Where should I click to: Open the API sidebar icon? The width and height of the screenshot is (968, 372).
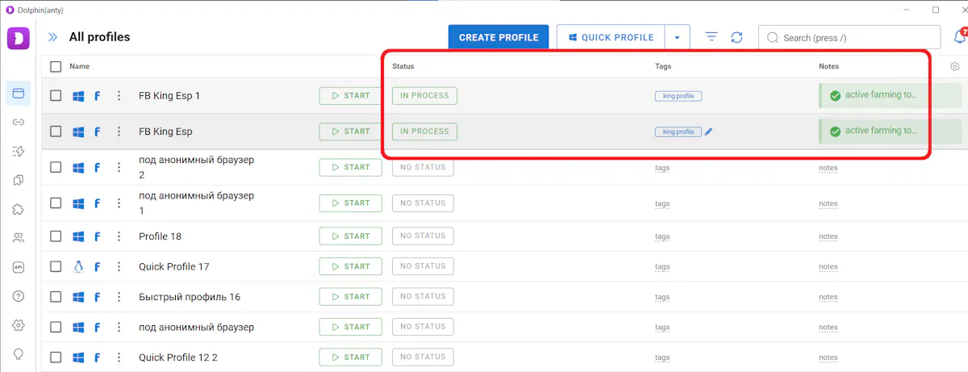(x=18, y=267)
